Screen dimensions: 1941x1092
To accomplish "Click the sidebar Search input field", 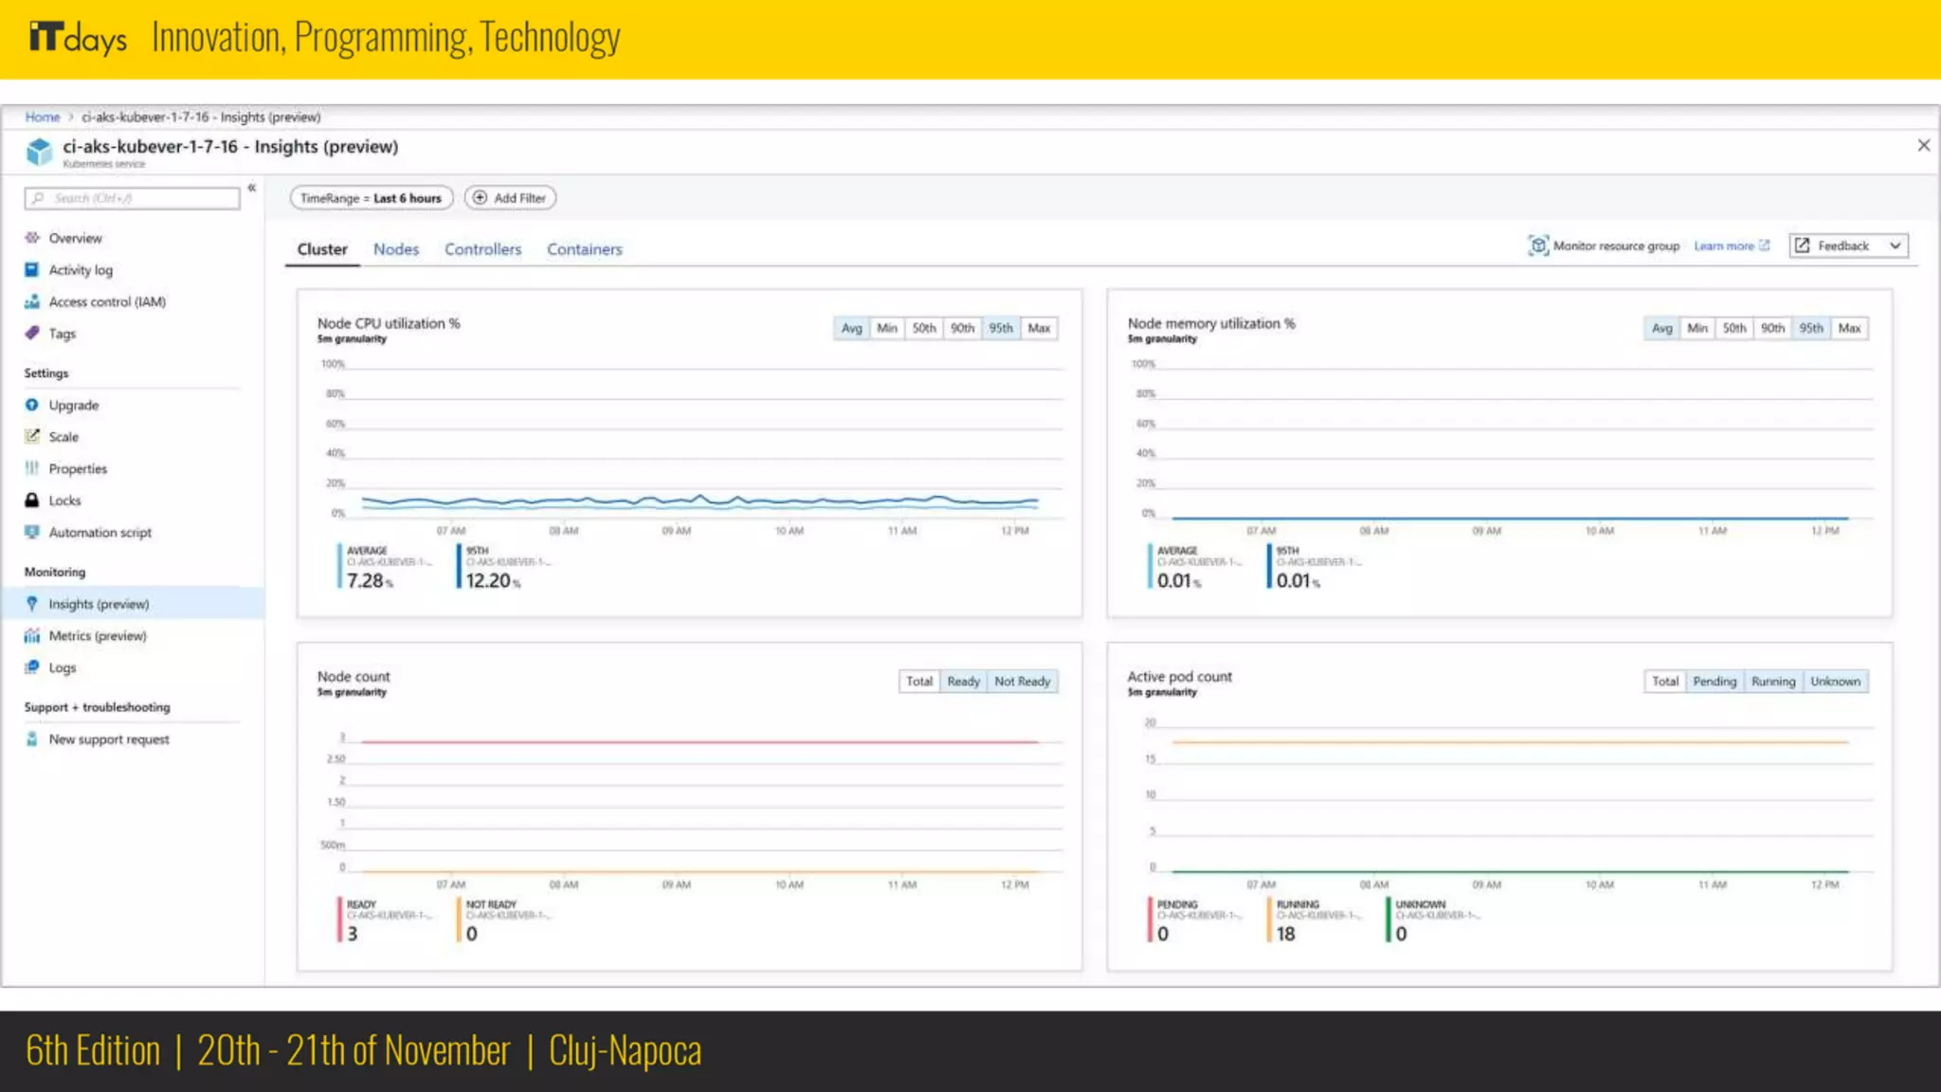I will (133, 198).
